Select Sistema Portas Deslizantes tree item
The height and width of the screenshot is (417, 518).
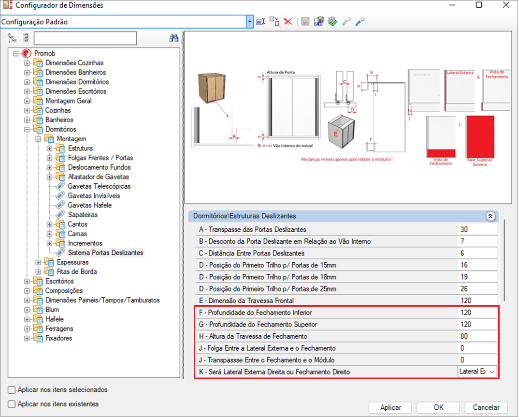click(105, 253)
